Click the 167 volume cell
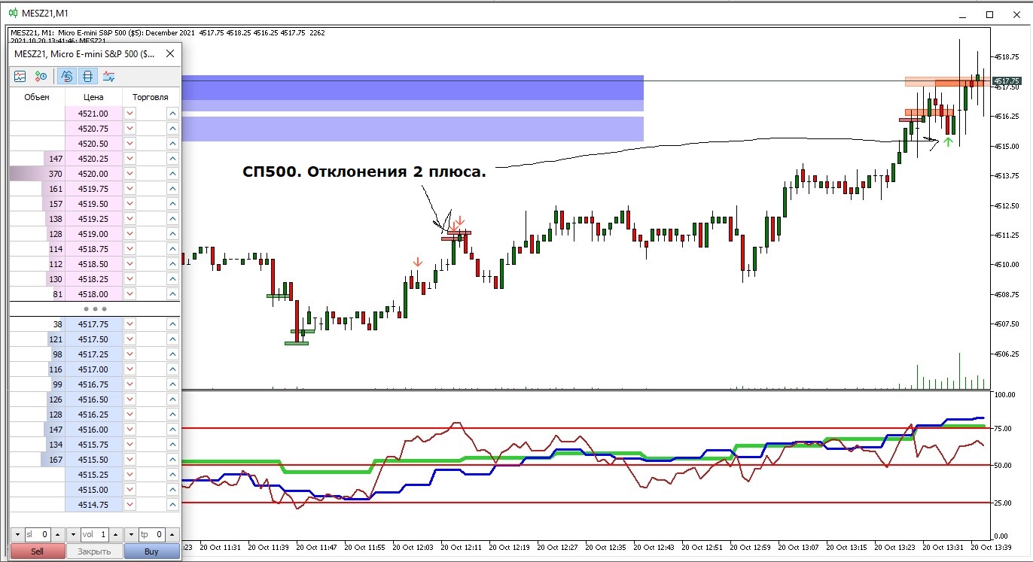Screen dimensions: 1033x562 (x=37, y=460)
